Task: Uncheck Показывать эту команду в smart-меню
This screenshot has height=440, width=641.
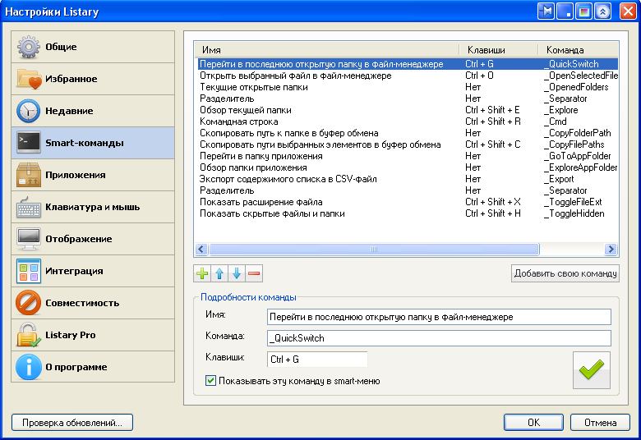Action: pos(210,381)
